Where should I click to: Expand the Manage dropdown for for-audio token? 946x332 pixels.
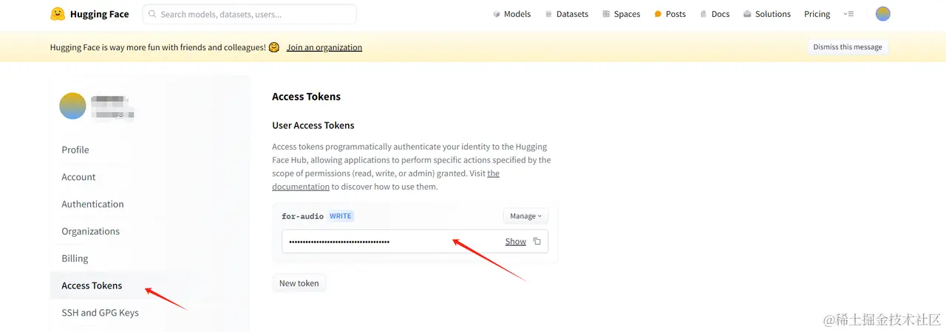click(x=525, y=216)
